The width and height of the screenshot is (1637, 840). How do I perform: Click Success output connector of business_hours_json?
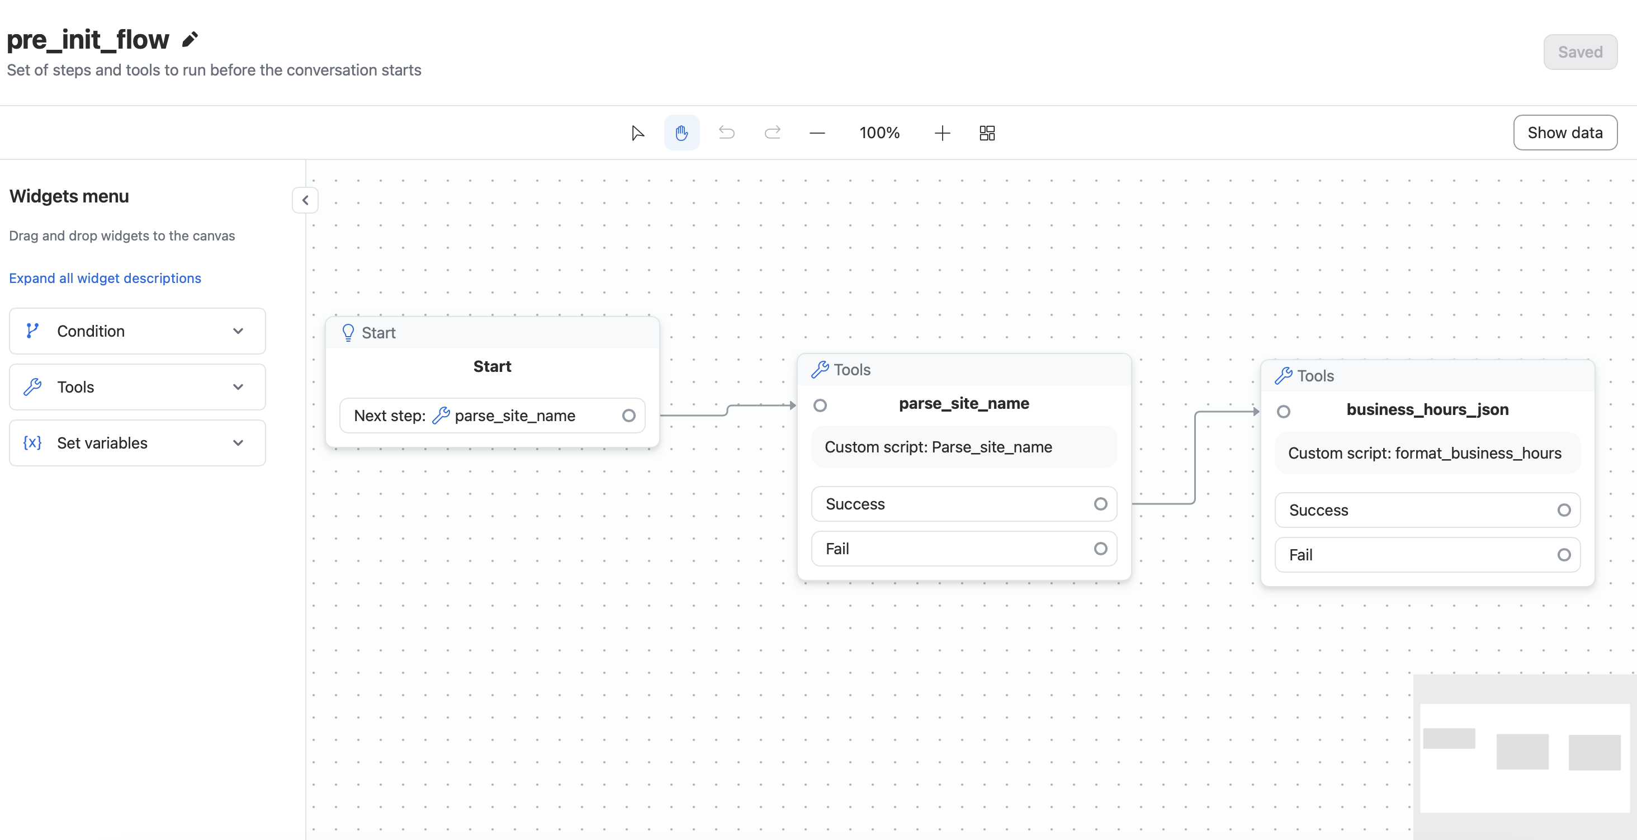click(1564, 511)
